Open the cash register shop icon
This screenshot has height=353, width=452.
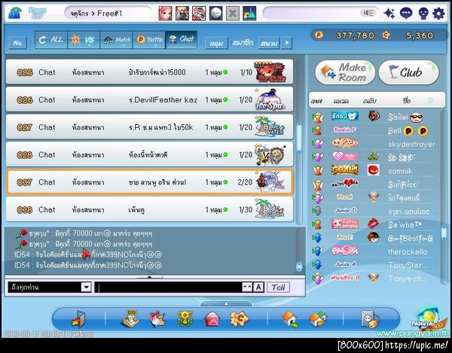tap(130, 318)
